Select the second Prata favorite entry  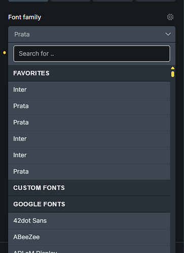pyautogui.click(x=89, y=122)
